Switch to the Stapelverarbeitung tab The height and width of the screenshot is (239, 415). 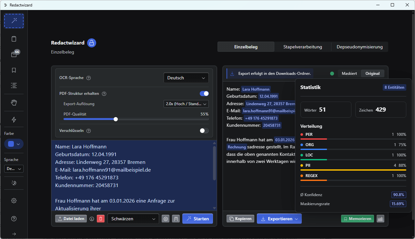coord(303,47)
